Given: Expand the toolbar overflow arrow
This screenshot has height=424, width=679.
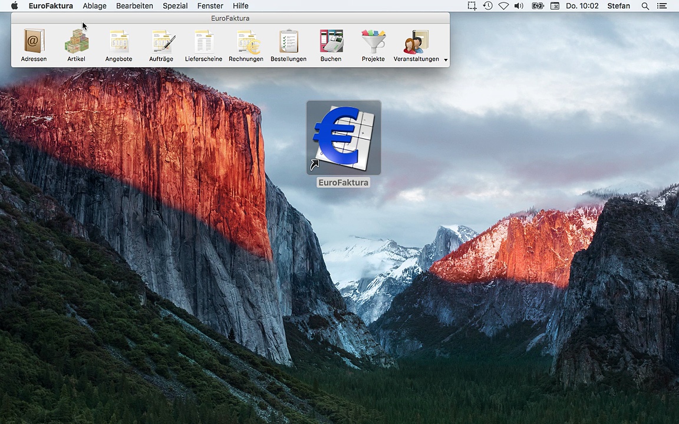Looking at the screenshot, I should pyautogui.click(x=446, y=60).
